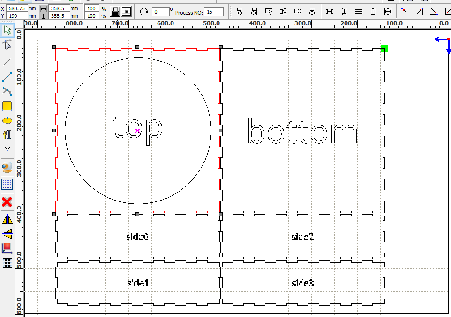Make selected objects same size

[388, 12]
